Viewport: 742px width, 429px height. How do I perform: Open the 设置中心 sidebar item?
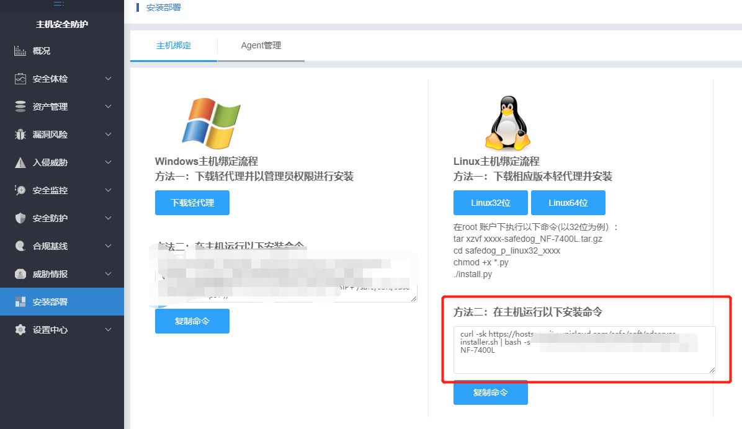(x=62, y=330)
